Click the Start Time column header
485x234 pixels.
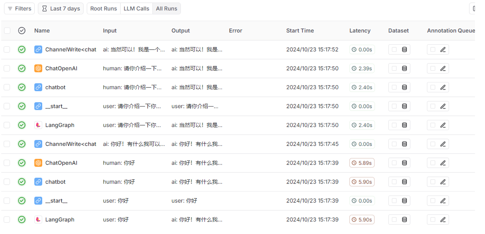tap(300, 31)
